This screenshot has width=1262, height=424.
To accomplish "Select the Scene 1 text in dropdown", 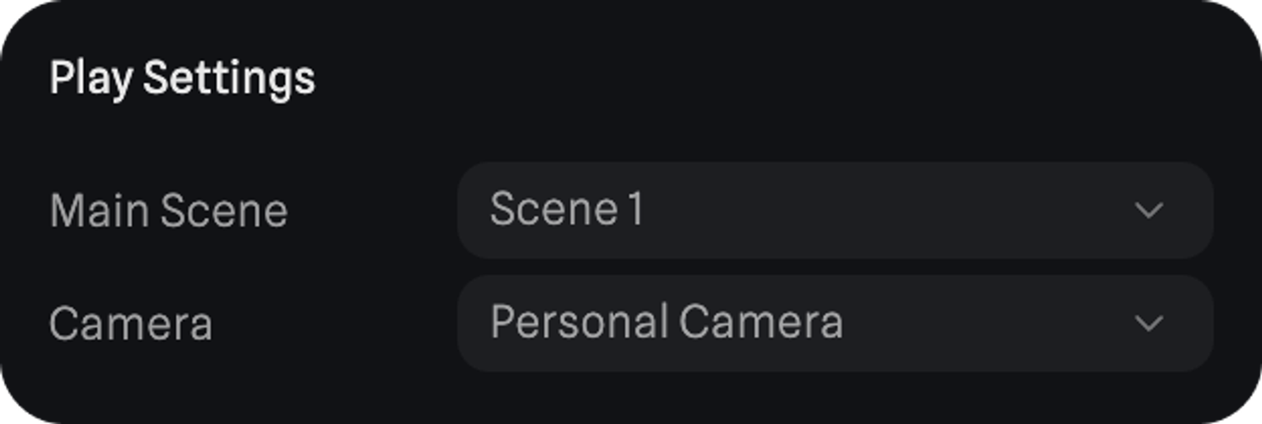I will (x=566, y=209).
